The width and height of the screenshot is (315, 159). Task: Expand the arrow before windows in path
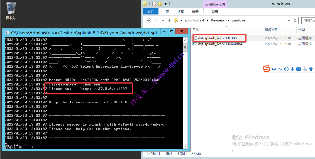pos(228,21)
